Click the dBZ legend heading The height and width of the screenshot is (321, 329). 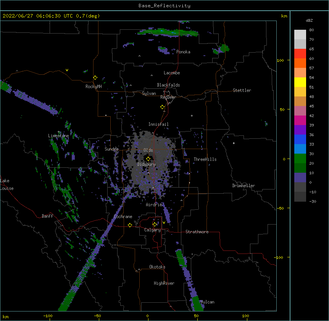point(309,21)
